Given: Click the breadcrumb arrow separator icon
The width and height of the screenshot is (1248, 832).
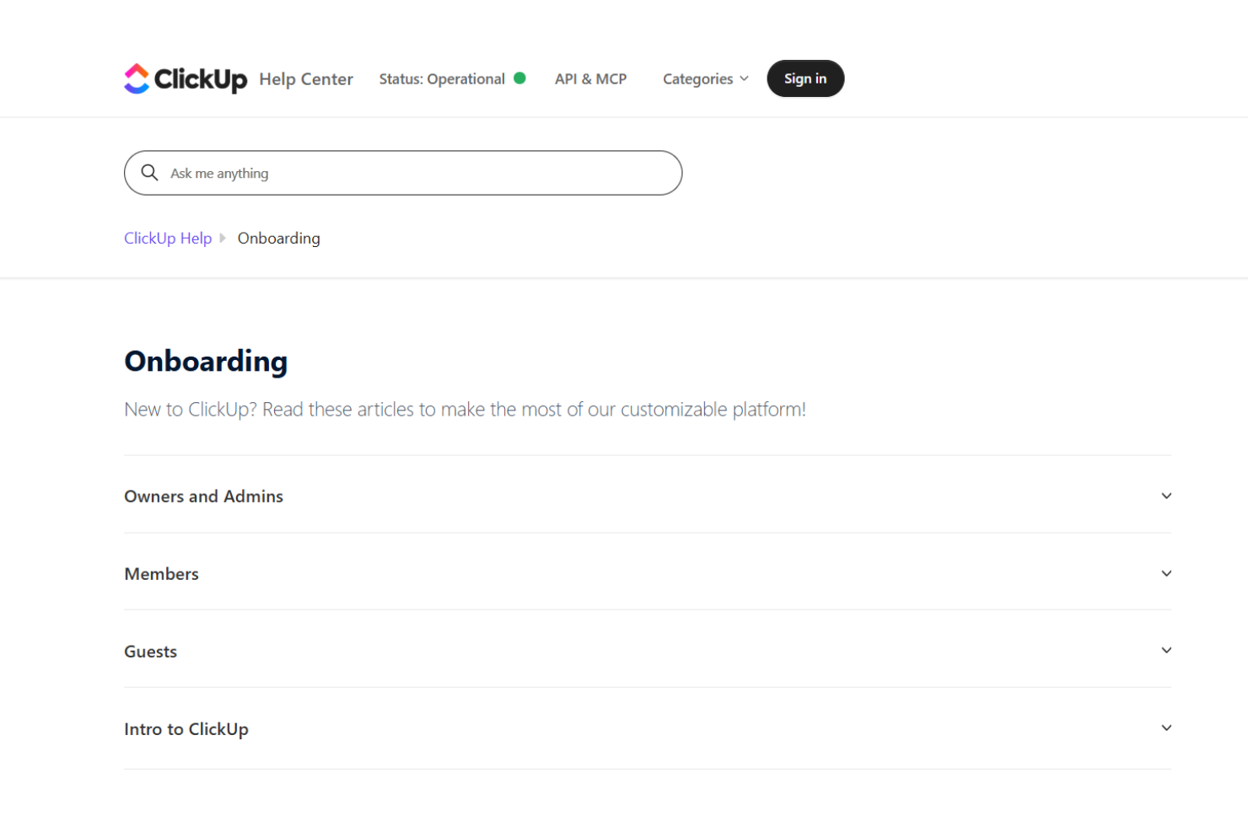Looking at the screenshot, I should click(223, 238).
